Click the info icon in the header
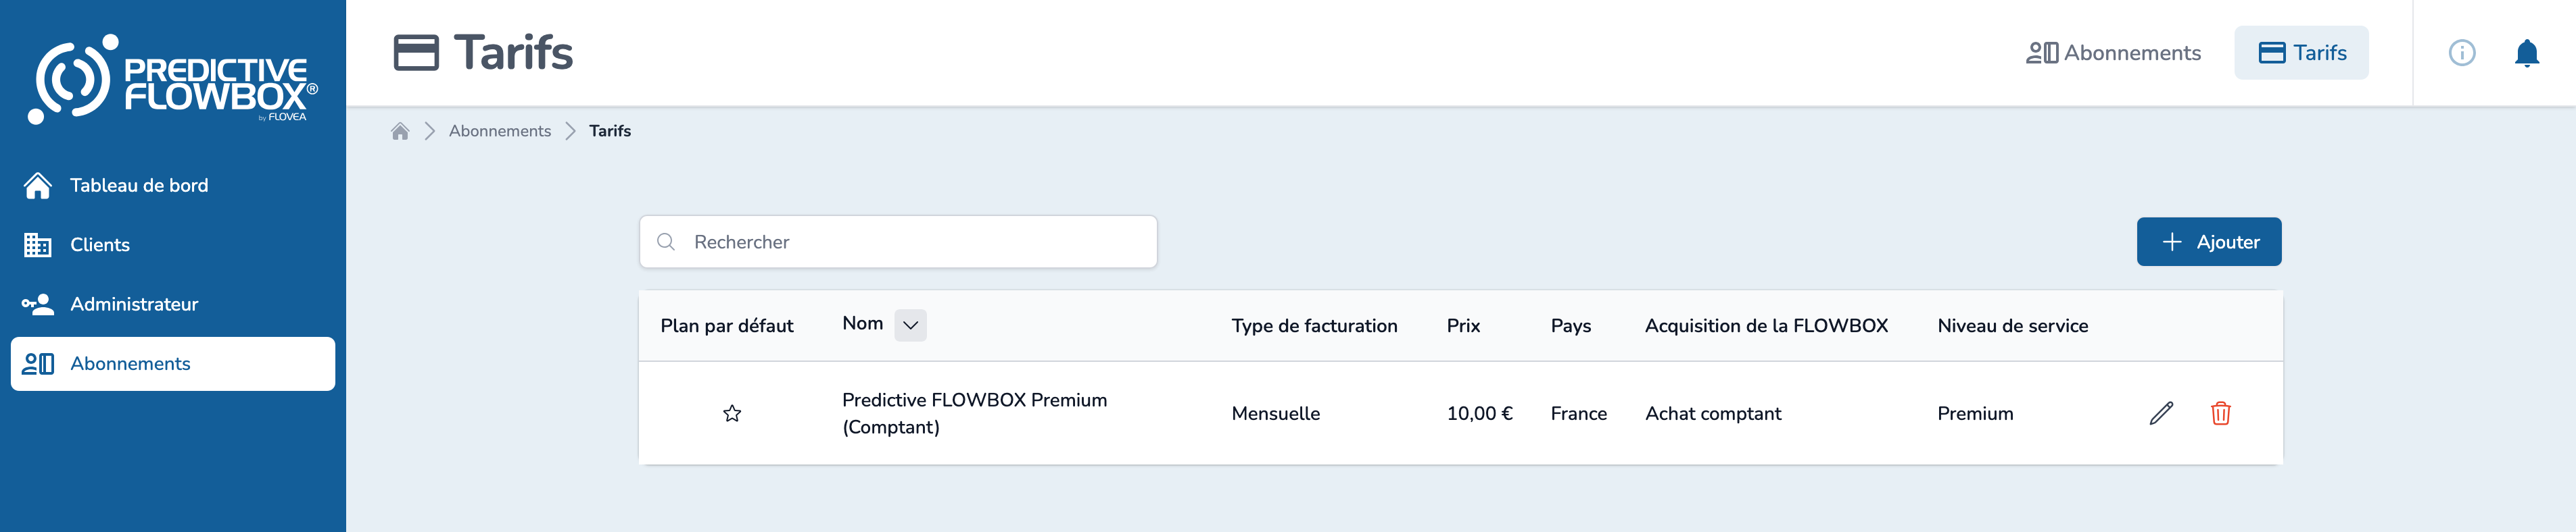2576x532 pixels. (x=2462, y=53)
